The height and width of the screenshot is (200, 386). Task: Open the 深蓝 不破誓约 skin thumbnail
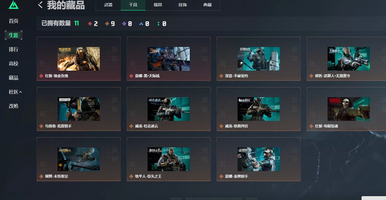pyautogui.click(x=259, y=59)
